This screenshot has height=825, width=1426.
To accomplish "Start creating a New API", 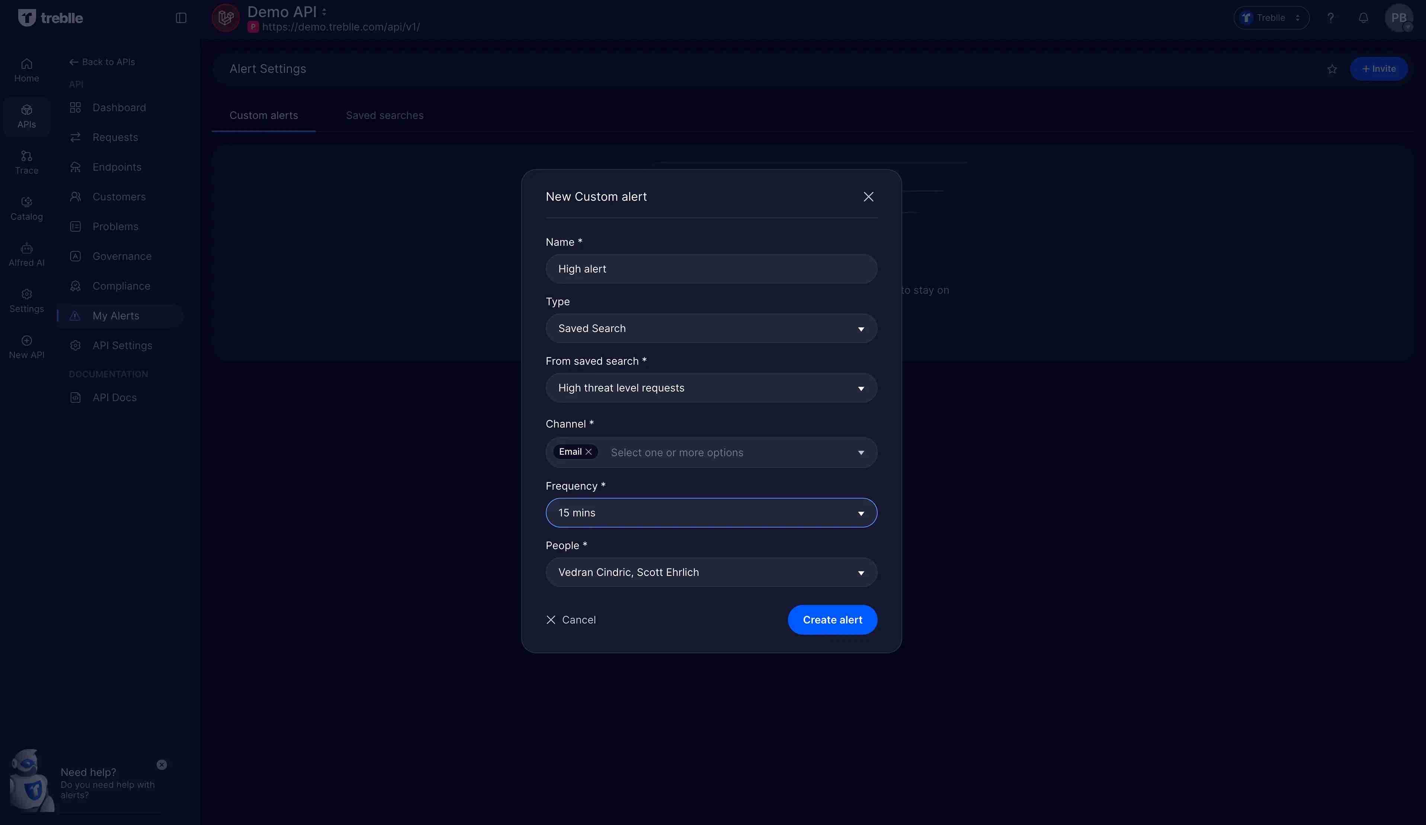I will 26,346.
